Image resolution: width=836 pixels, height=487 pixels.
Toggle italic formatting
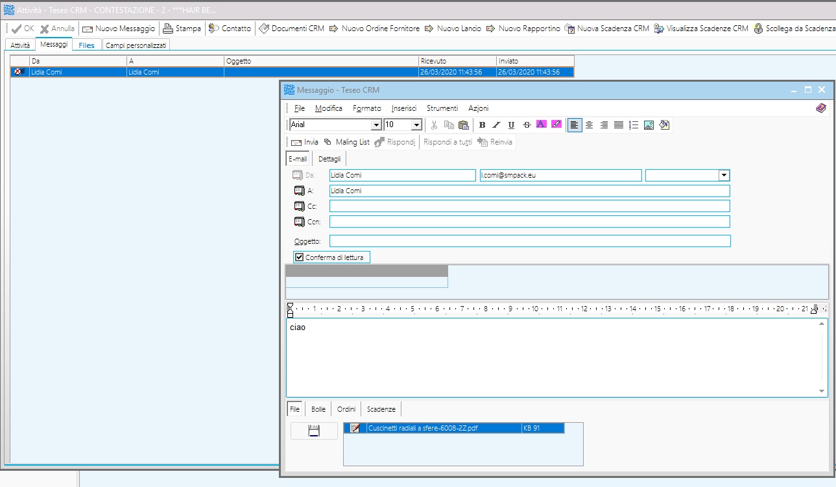[x=497, y=125]
